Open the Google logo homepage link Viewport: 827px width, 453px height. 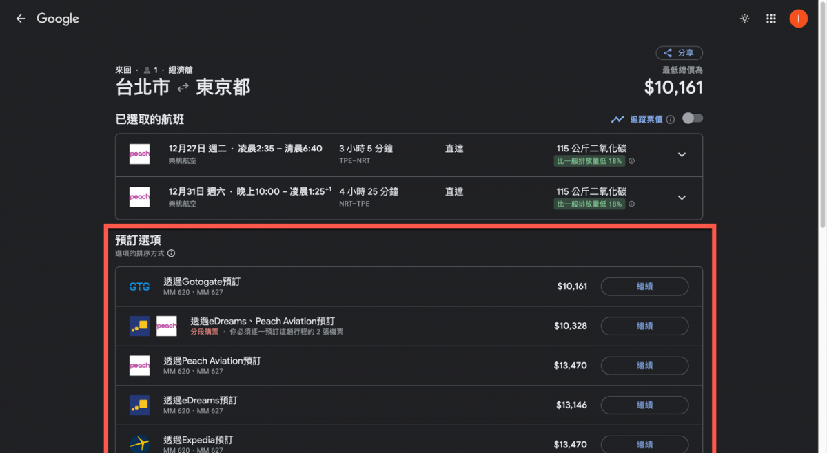pos(58,19)
